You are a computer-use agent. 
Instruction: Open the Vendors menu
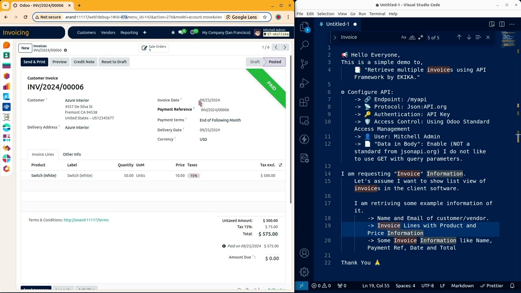coord(108,33)
